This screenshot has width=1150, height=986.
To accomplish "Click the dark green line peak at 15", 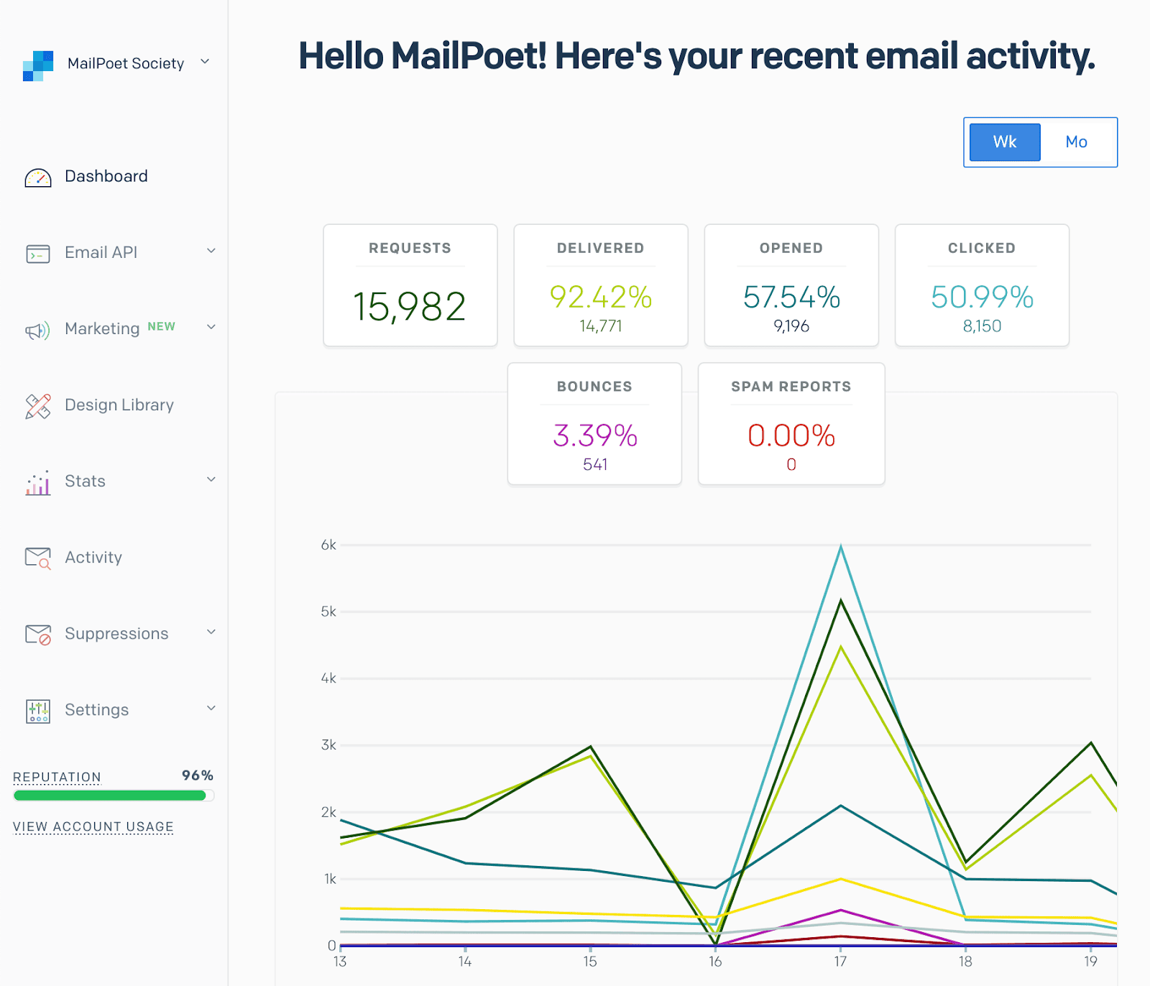I will (x=591, y=746).
